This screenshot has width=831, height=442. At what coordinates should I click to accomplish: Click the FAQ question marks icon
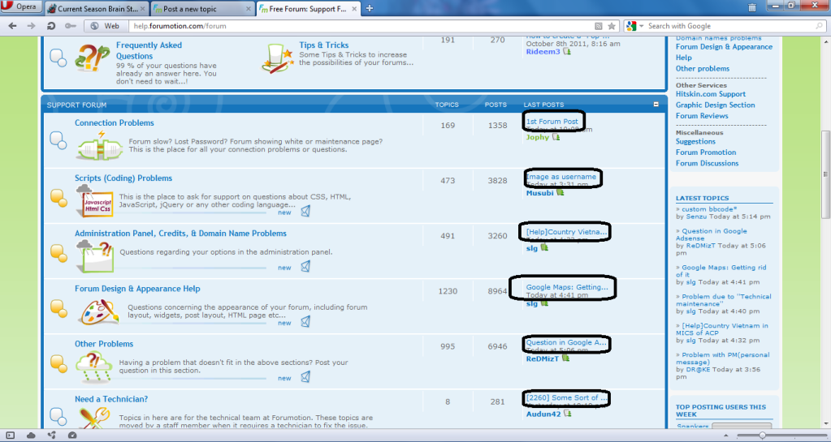93,57
